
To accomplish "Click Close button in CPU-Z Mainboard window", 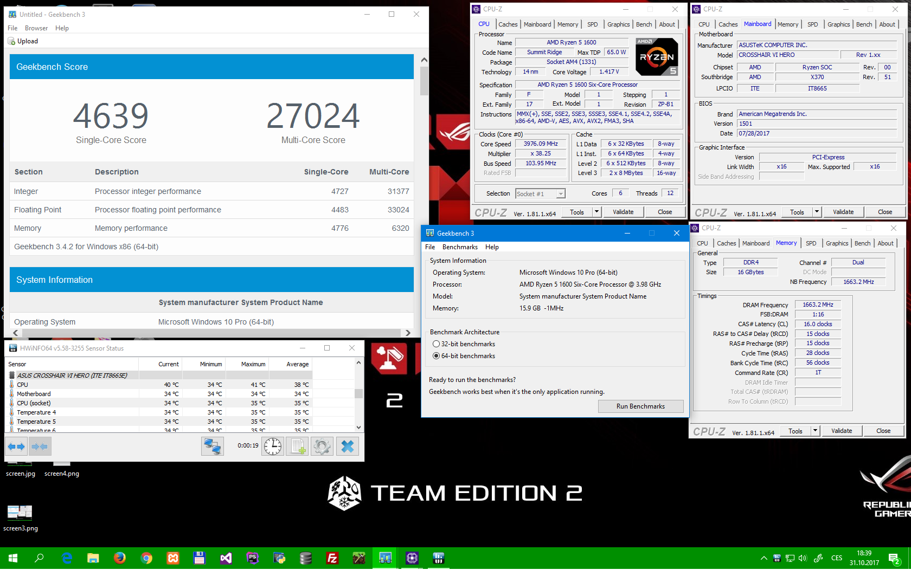I will coord(885,212).
